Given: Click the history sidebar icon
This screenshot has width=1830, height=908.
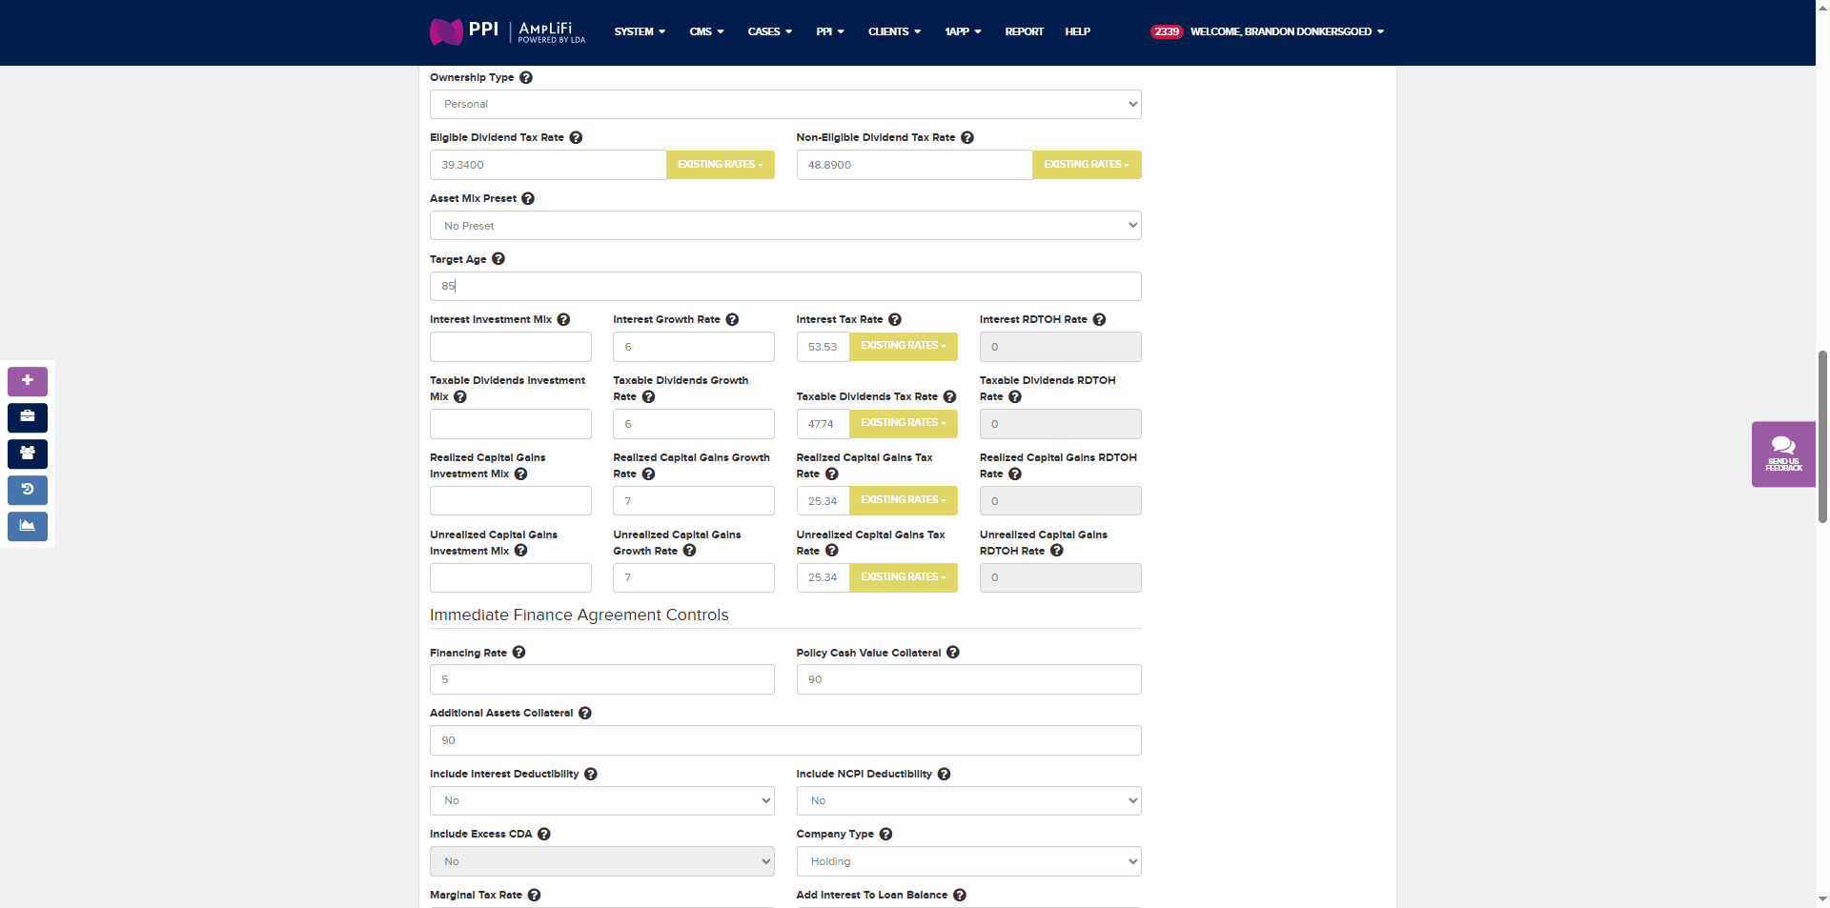Looking at the screenshot, I should pyautogui.click(x=28, y=490).
